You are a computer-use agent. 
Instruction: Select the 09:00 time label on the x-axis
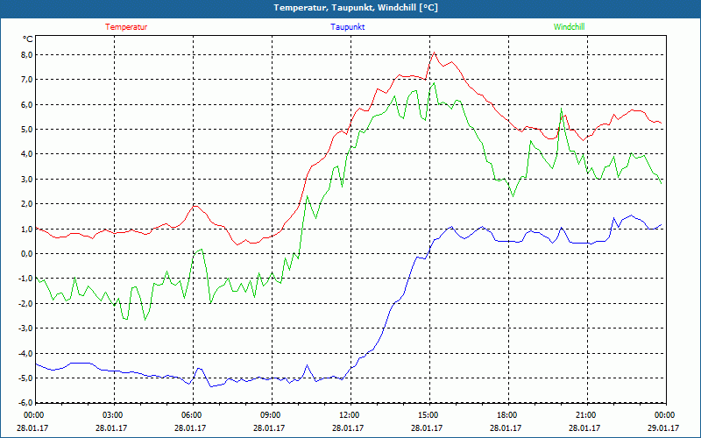pos(271,415)
